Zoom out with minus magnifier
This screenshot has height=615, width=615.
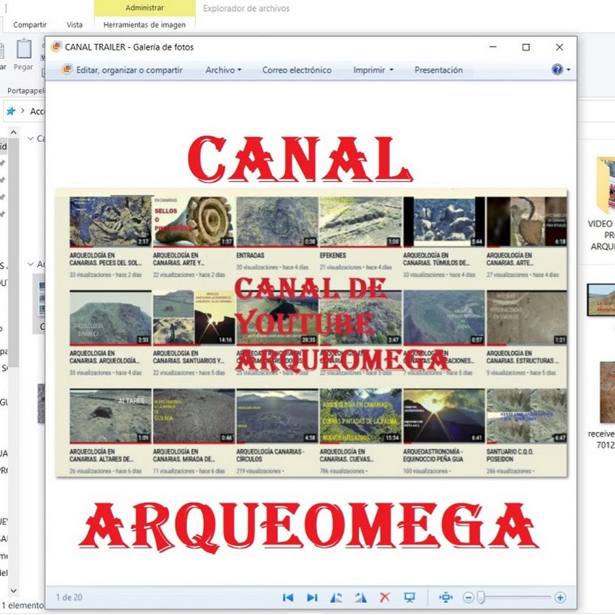(468, 598)
